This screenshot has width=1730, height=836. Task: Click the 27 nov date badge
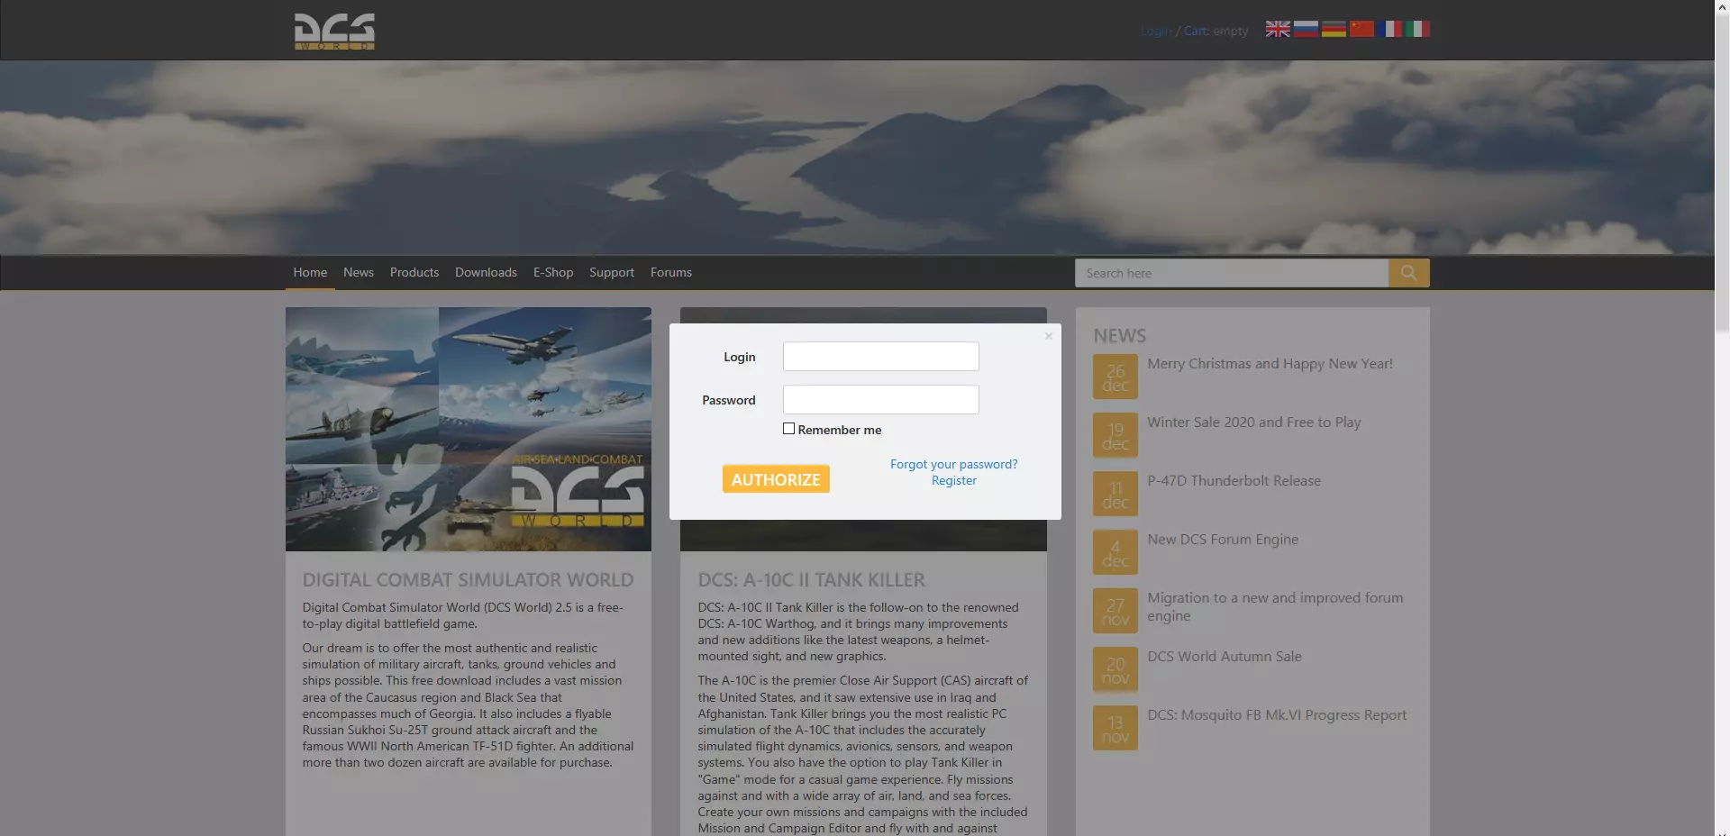click(1115, 612)
